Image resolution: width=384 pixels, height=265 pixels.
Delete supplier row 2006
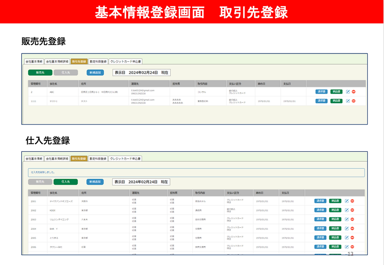[352, 247]
